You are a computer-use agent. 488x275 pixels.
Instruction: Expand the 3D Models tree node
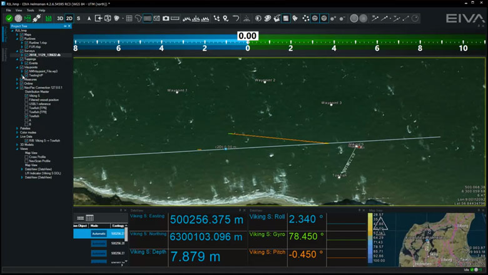18,145
